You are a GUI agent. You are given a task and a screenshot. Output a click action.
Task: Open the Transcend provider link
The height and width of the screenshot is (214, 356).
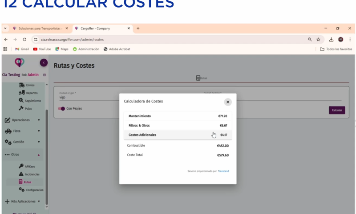pyautogui.click(x=223, y=171)
